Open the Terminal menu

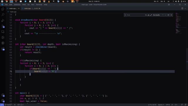[39, 5]
